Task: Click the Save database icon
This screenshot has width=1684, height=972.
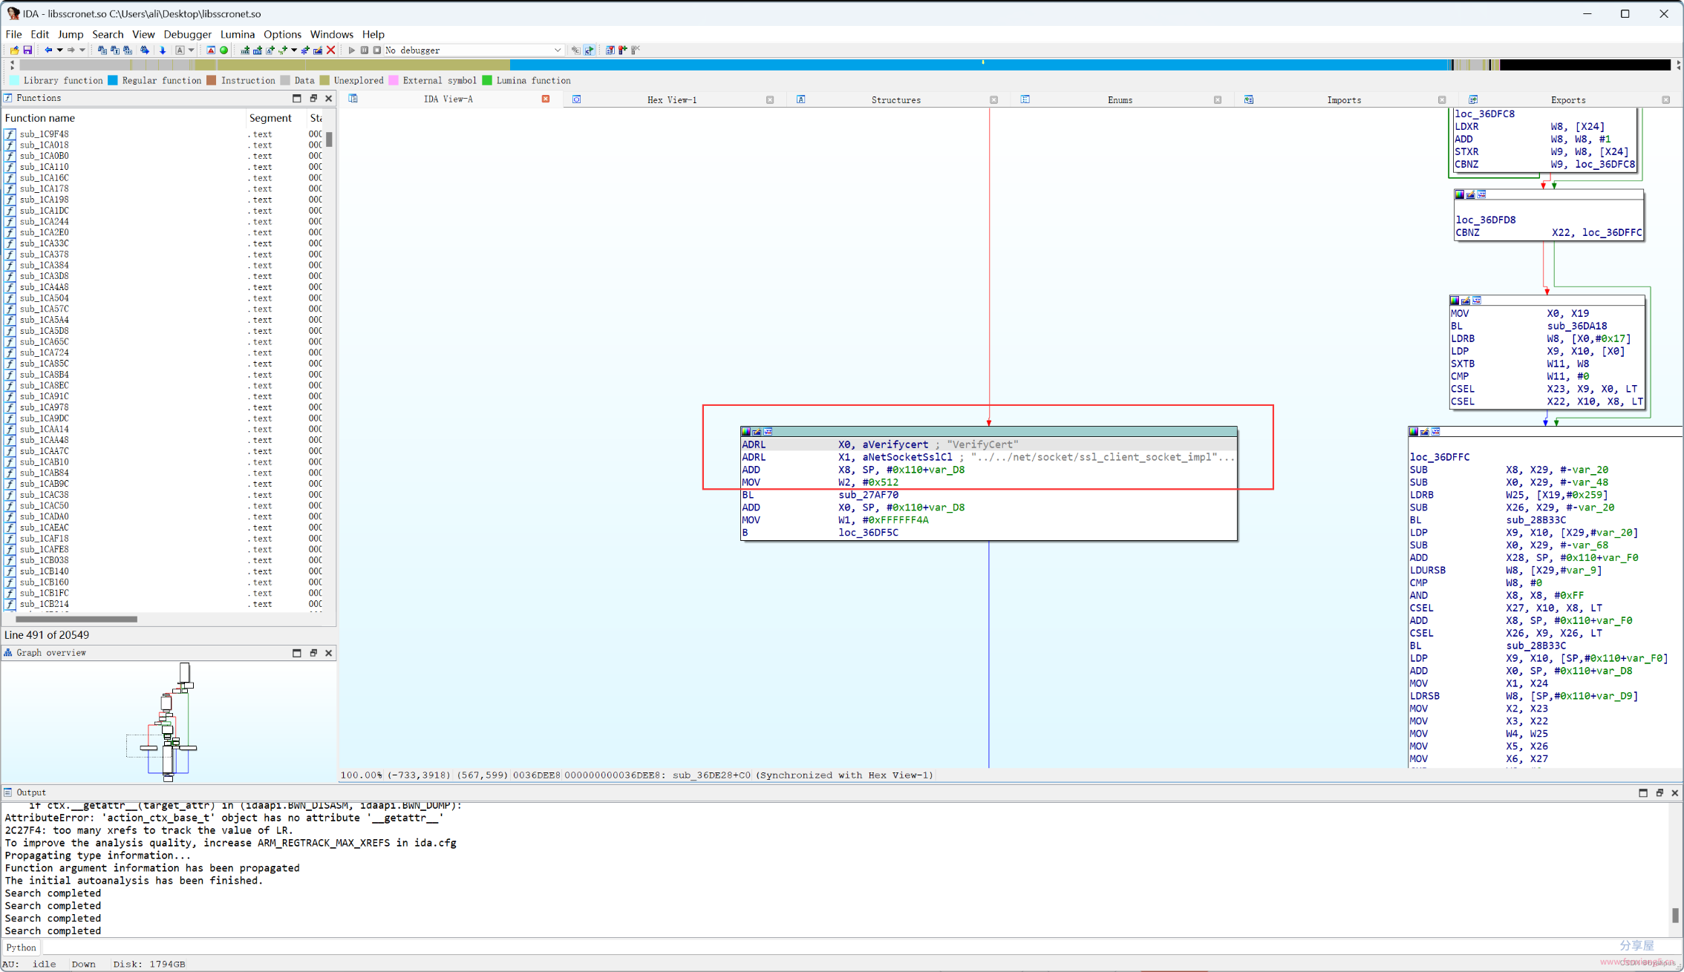Action: [27, 50]
